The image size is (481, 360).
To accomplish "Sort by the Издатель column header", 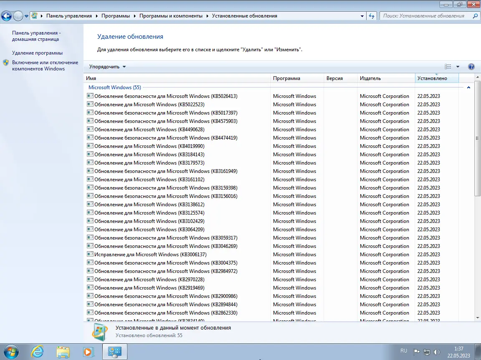I will pos(386,78).
